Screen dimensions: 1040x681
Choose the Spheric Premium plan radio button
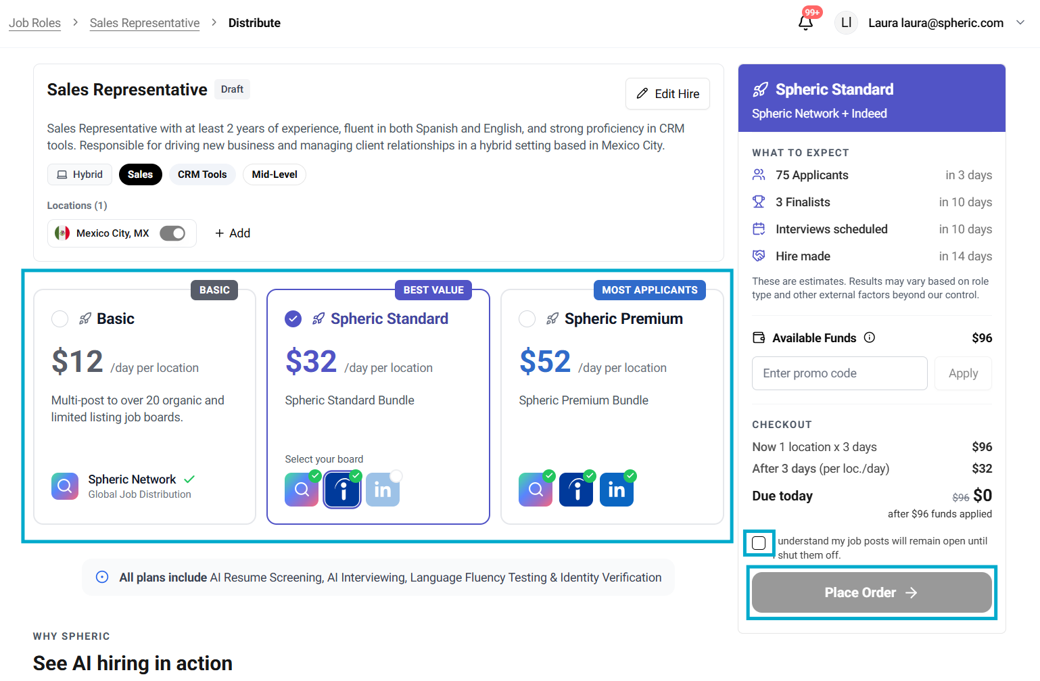coord(527,319)
